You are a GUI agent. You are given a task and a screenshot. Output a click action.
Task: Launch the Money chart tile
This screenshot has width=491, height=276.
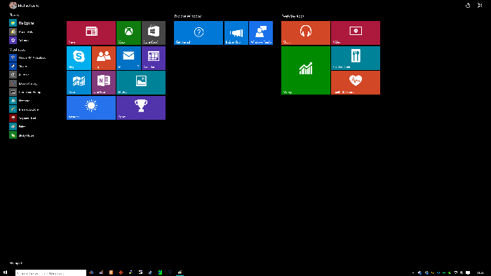306,70
